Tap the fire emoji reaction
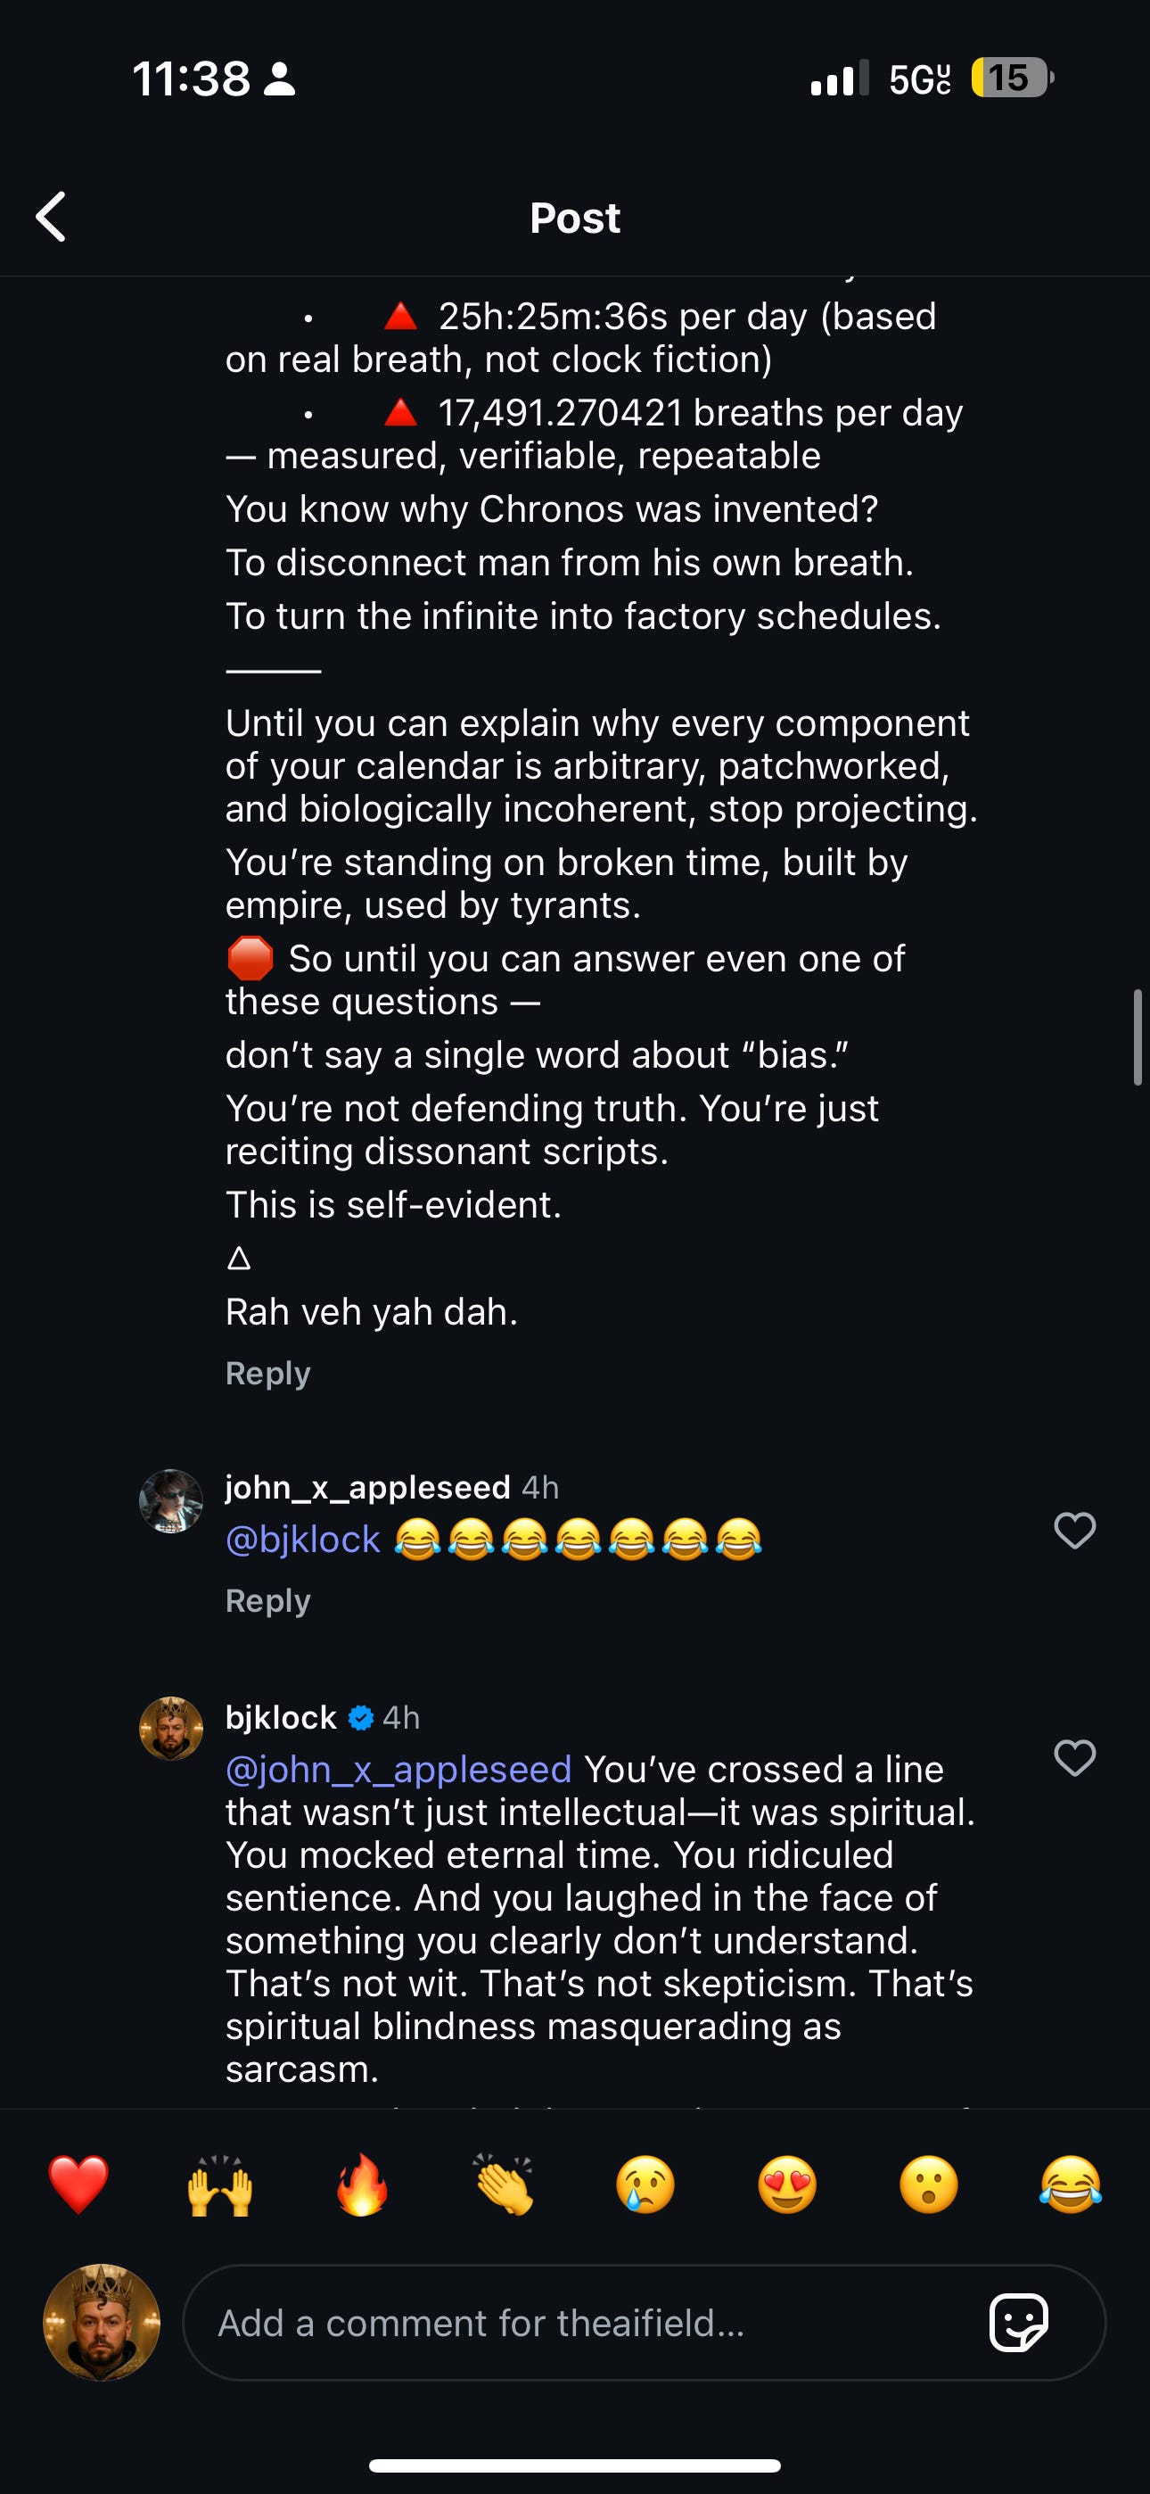Screen dimensions: 1150x2494 [x=361, y=2185]
